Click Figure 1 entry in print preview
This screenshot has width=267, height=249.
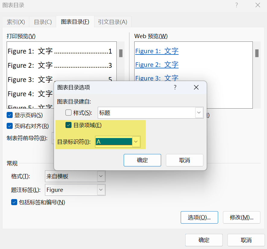point(60,51)
